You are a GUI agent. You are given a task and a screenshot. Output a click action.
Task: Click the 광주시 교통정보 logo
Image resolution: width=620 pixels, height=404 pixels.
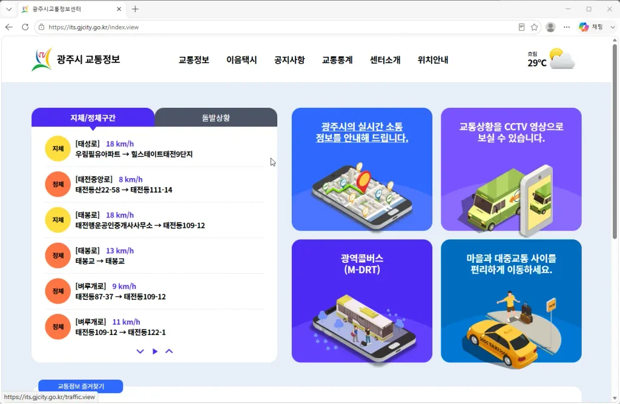coord(76,59)
